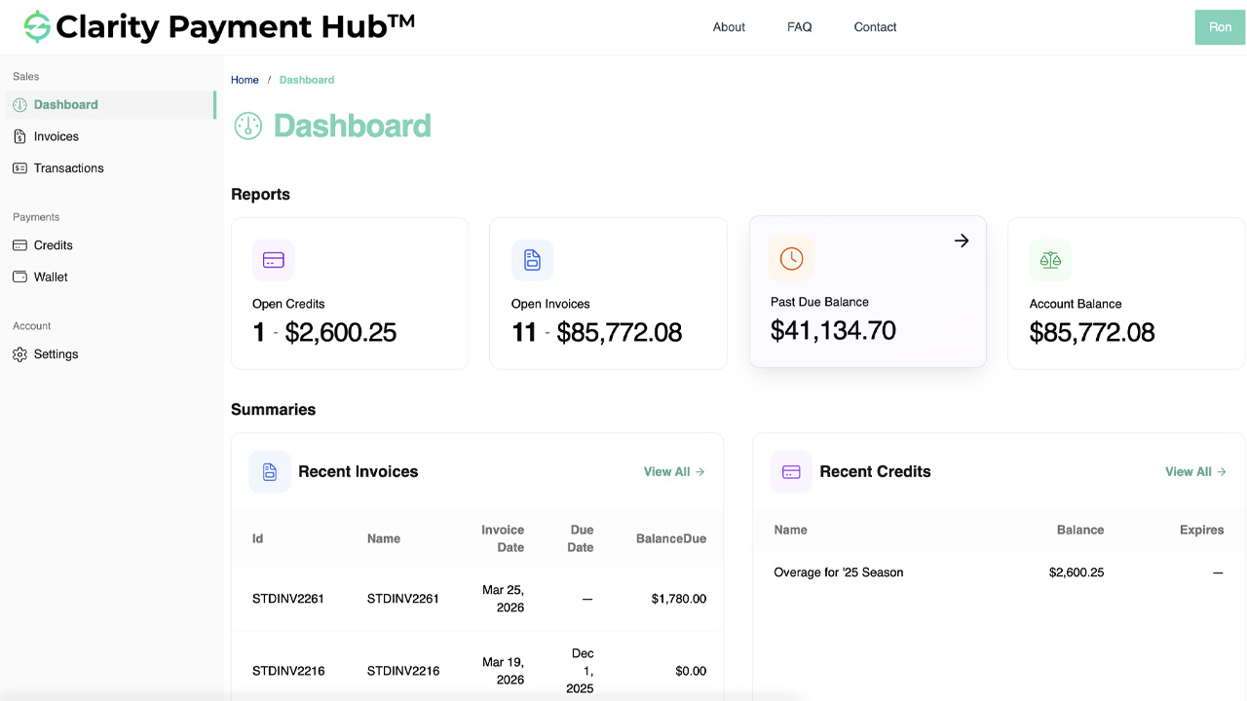Open Wallet via its sidebar icon

19,277
